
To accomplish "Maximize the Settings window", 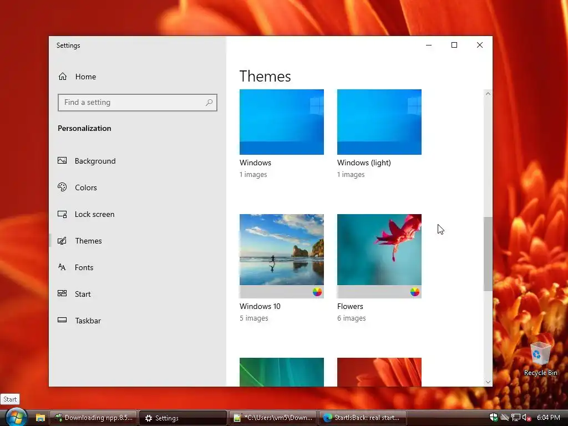I will coord(454,45).
